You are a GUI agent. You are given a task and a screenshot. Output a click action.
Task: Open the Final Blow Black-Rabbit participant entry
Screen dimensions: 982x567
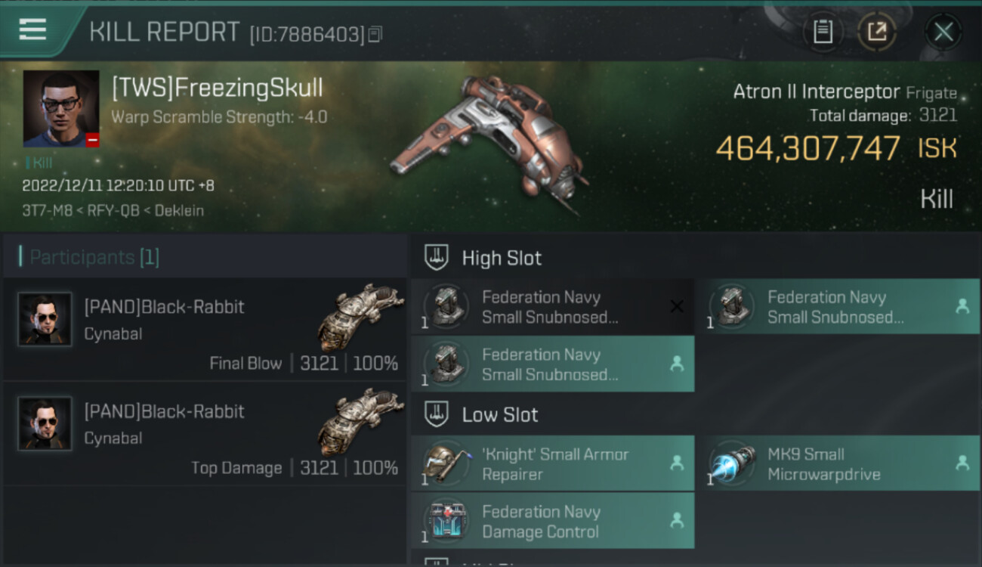[x=205, y=329]
